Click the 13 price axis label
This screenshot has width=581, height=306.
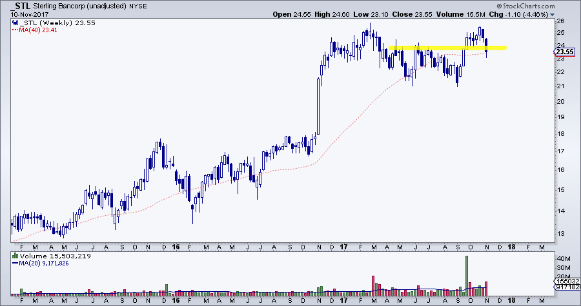coord(560,234)
